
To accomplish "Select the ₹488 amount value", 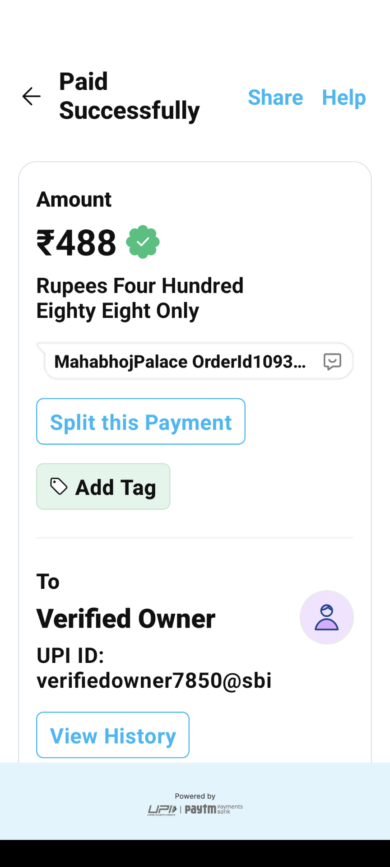I will (x=76, y=243).
